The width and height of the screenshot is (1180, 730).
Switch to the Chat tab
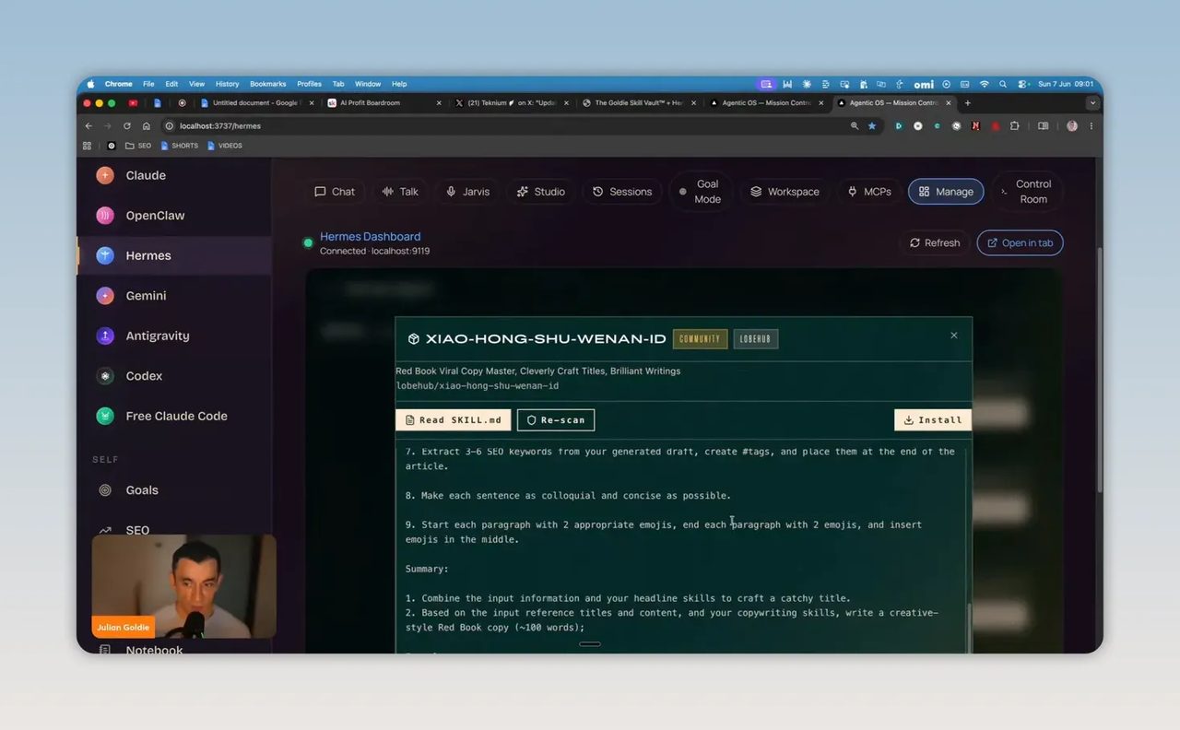334,192
